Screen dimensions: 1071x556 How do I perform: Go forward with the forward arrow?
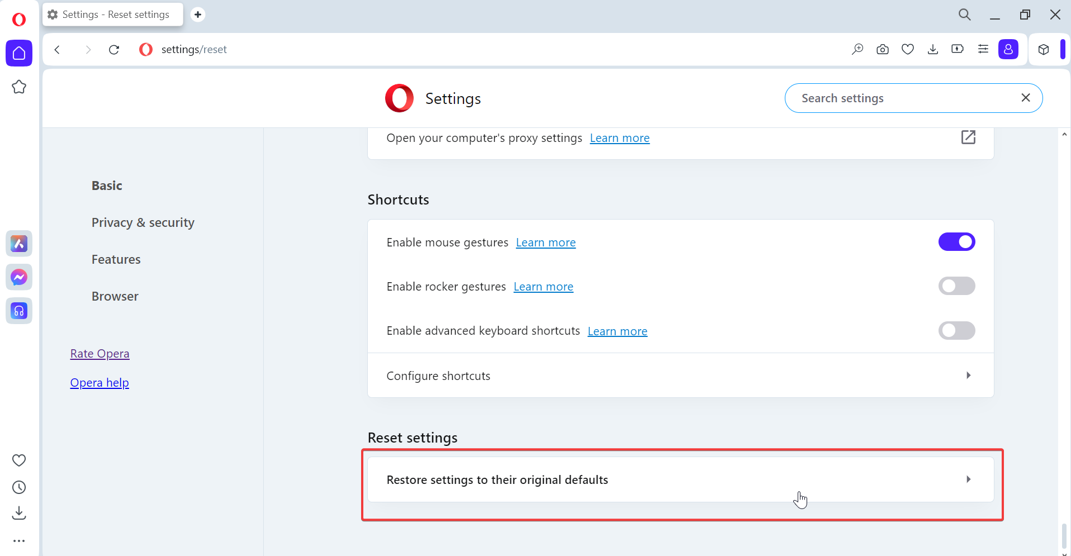tap(88, 50)
